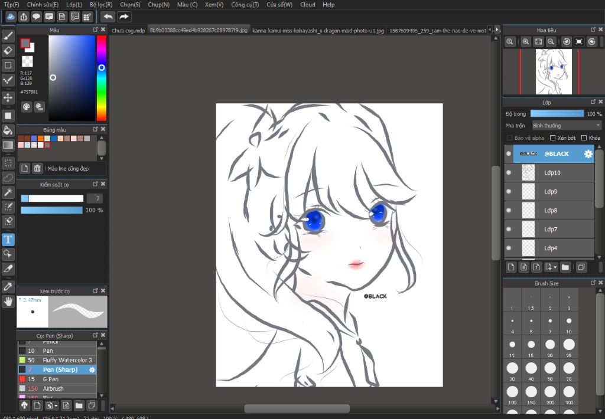This screenshot has height=419, width=605.
Task: Delete palette color with trash icon
Action: click(x=37, y=168)
